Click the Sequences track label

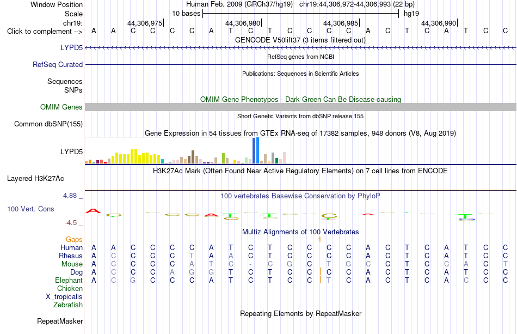tap(65, 81)
